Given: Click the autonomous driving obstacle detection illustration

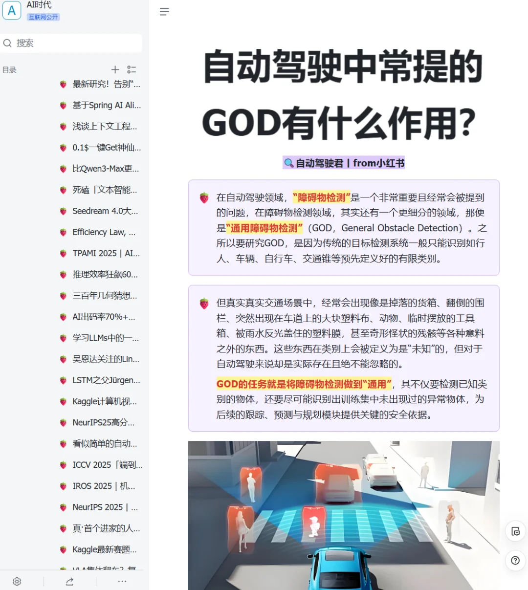Looking at the screenshot, I should pos(344,513).
